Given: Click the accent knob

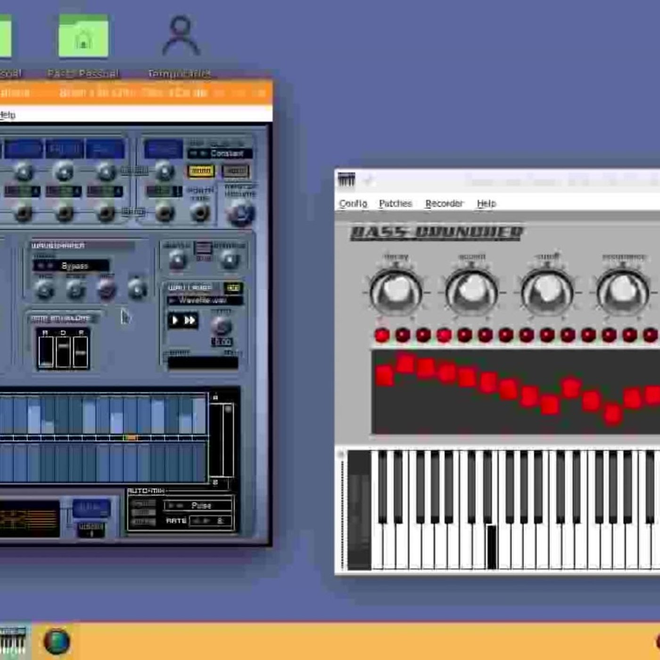Looking at the screenshot, I should pyautogui.click(x=471, y=292).
